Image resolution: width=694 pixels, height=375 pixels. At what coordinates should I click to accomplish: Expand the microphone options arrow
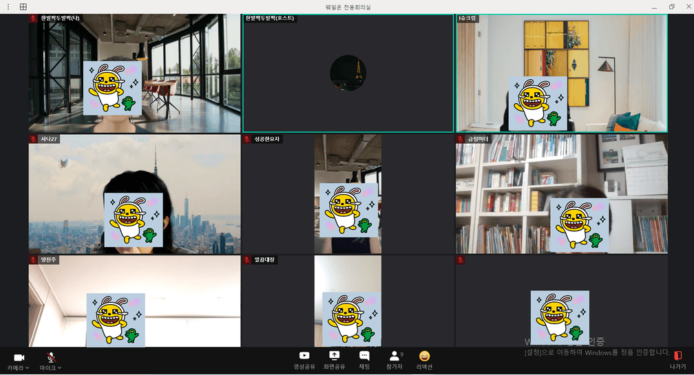pos(60,367)
